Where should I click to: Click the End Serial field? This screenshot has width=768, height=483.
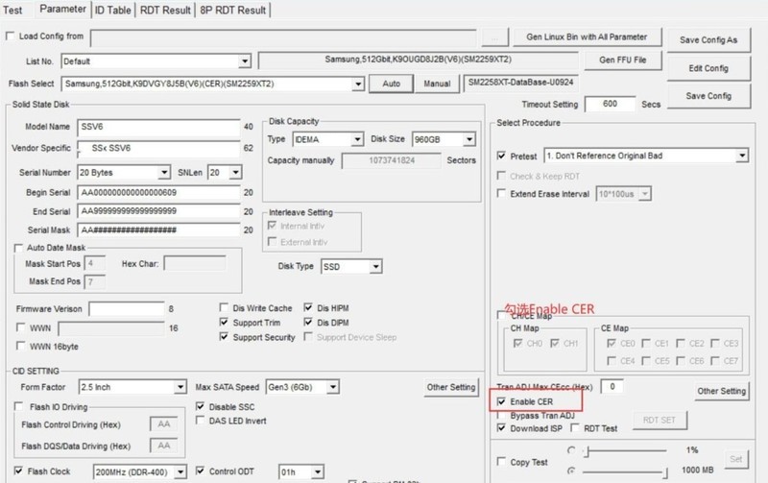pos(158,211)
